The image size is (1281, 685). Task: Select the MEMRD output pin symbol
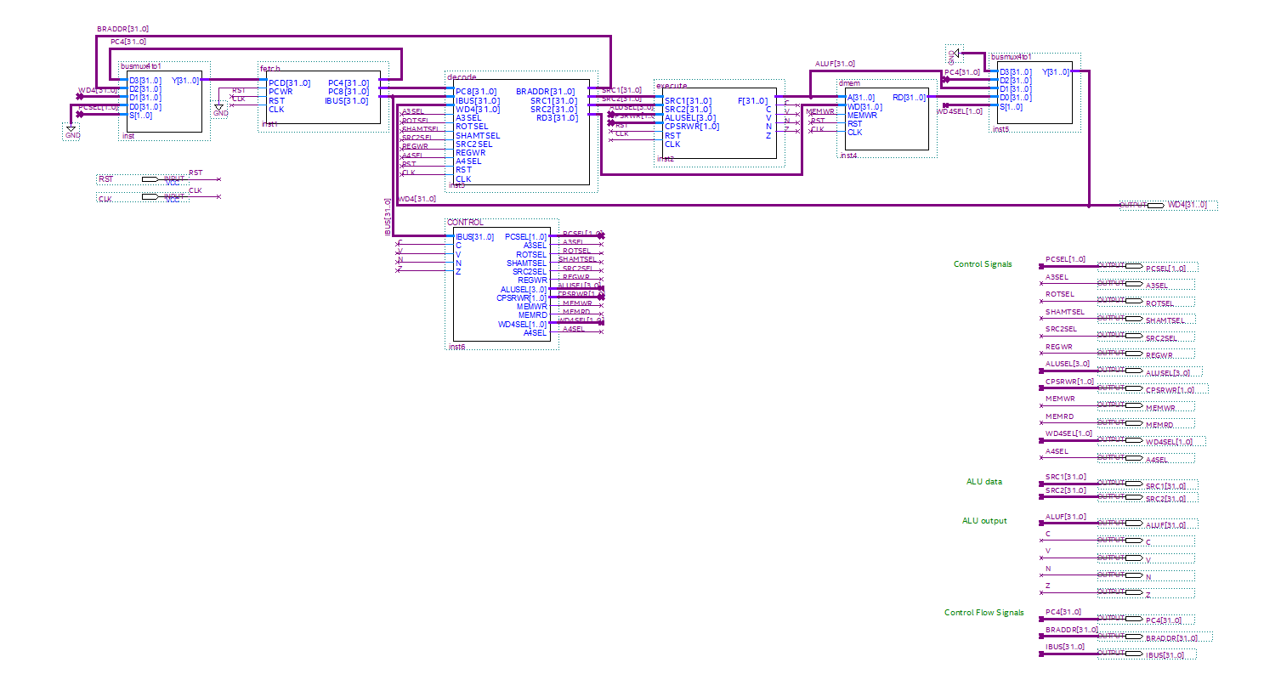[1134, 422]
